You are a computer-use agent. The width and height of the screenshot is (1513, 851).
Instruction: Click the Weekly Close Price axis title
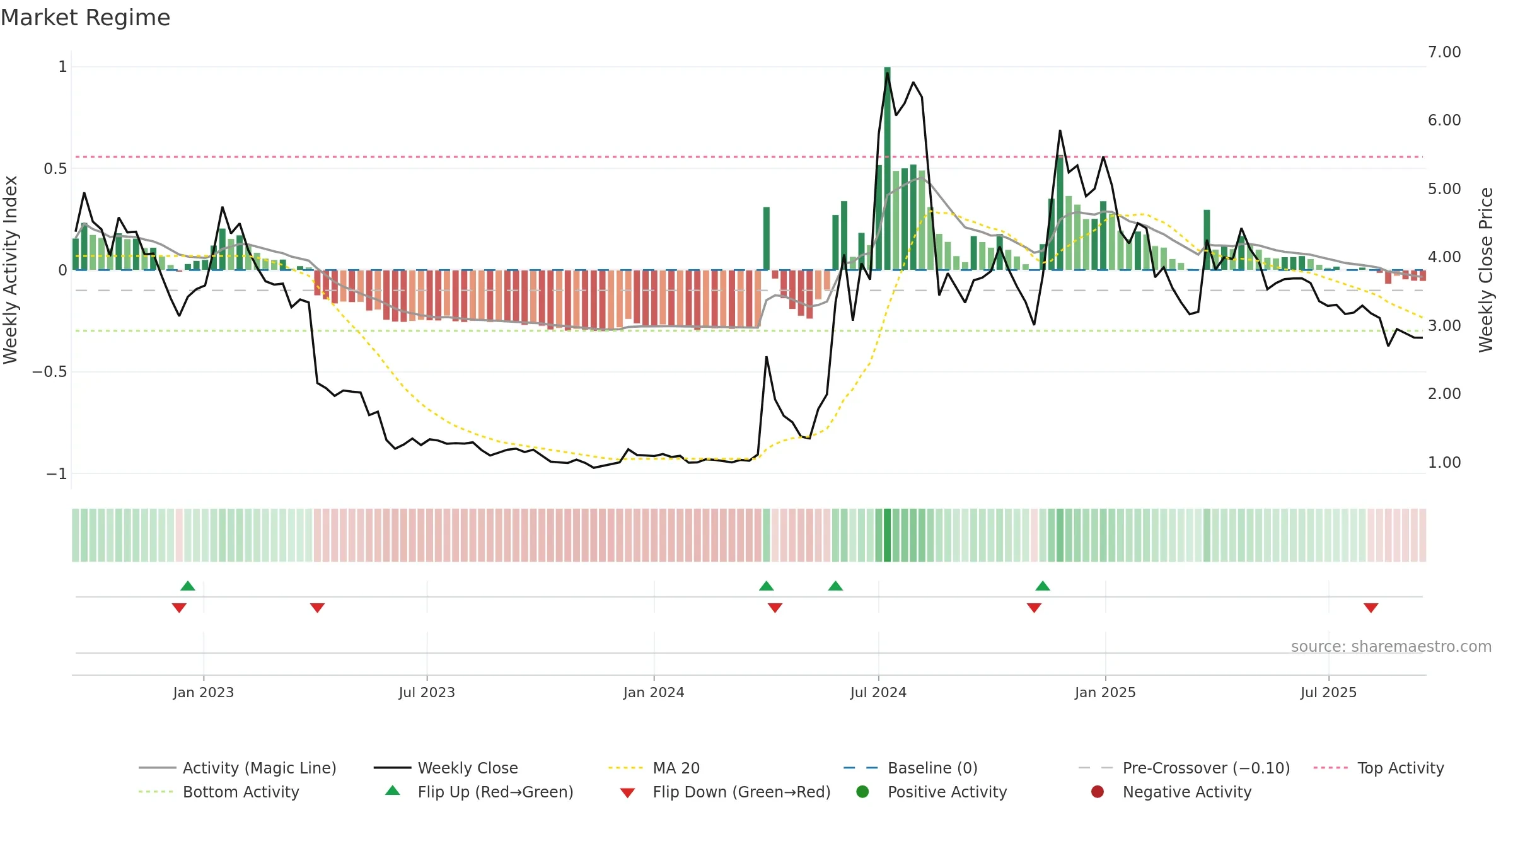point(1486,270)
